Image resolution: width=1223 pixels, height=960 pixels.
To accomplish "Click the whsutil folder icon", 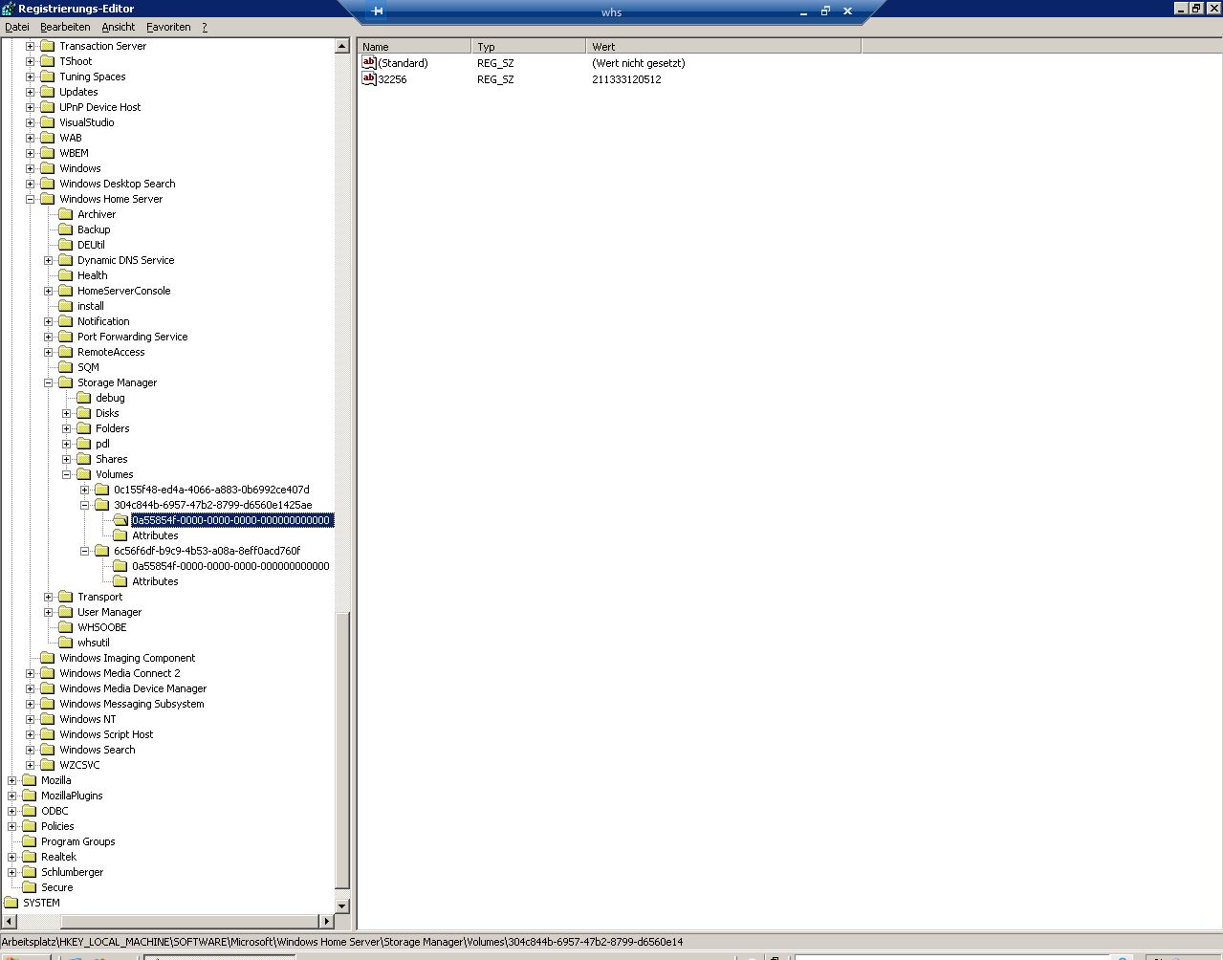I will point(65,643).
